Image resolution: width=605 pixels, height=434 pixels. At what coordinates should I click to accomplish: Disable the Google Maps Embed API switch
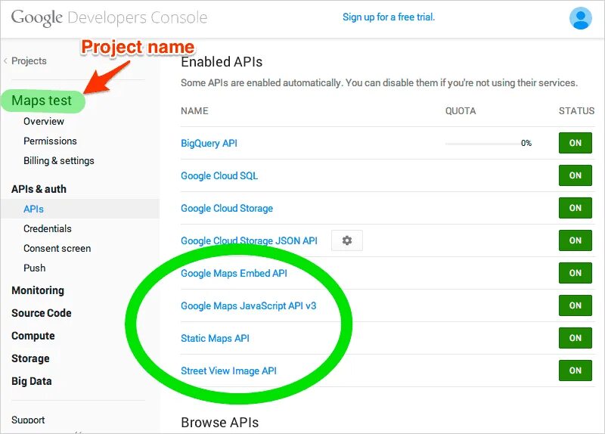click(x=575, y=273)
